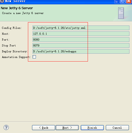This screenshot has height=133, width=132.
Task: Close the New Server dialog window
Action: coord(129,1)
